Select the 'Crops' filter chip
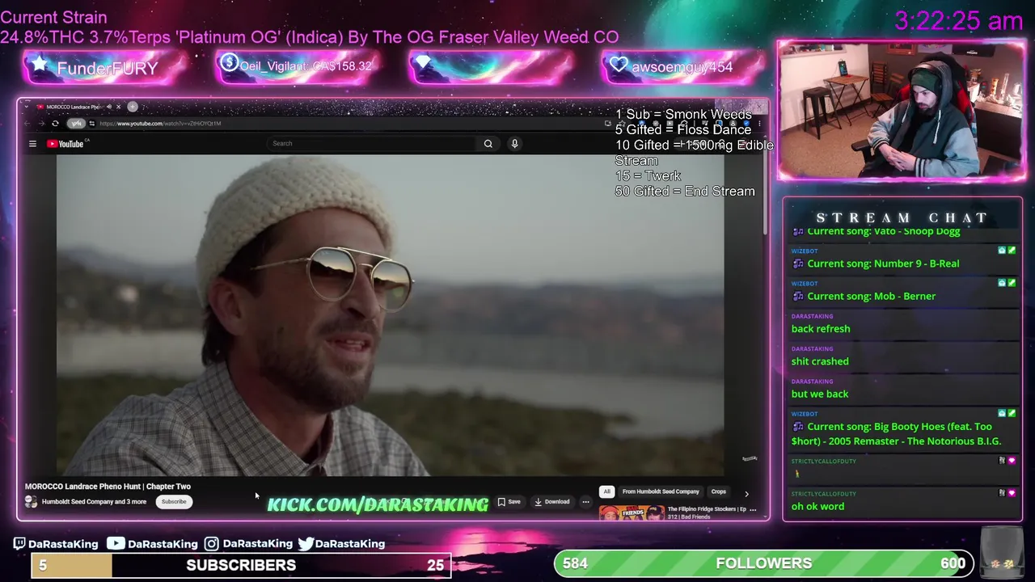This screenshot has width=1035, height=582. [719, 491]
